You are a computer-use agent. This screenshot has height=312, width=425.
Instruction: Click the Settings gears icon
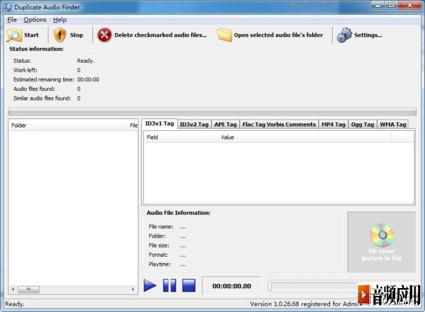click(344, 35)
